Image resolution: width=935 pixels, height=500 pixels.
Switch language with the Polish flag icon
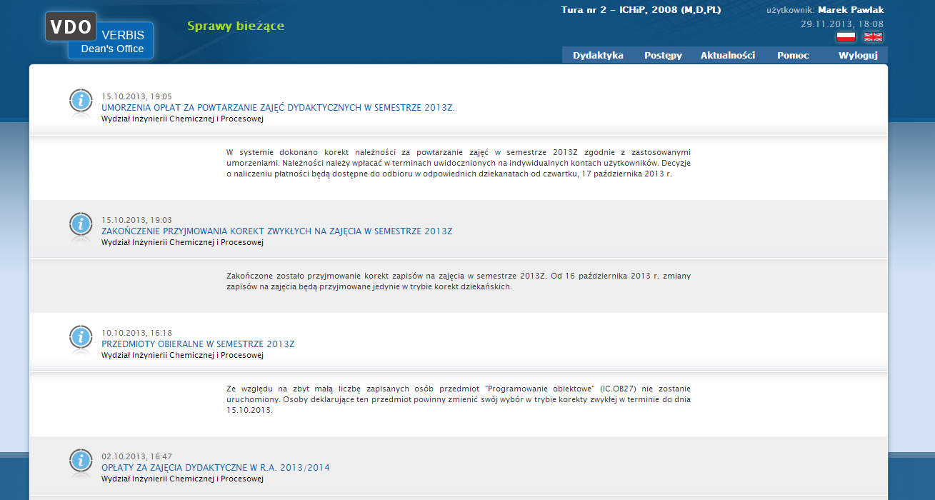tap(846, 36)
